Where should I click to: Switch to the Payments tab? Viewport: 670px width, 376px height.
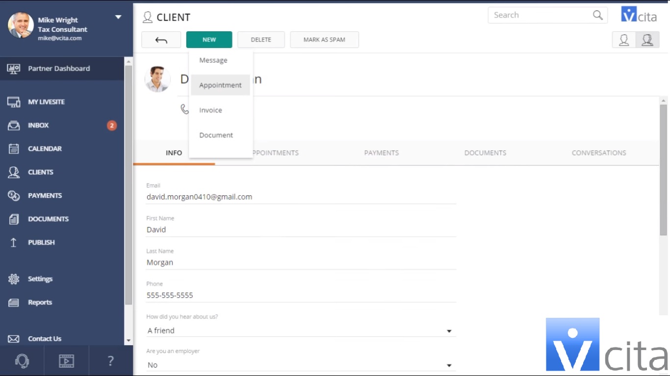click(x=381, y=153)
